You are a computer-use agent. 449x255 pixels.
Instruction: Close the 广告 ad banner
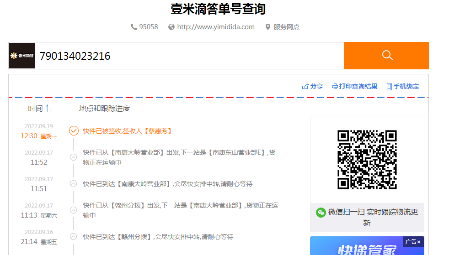tap(419, 242)
